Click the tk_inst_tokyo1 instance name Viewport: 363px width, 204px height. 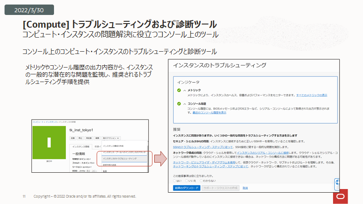coord(81,130)
